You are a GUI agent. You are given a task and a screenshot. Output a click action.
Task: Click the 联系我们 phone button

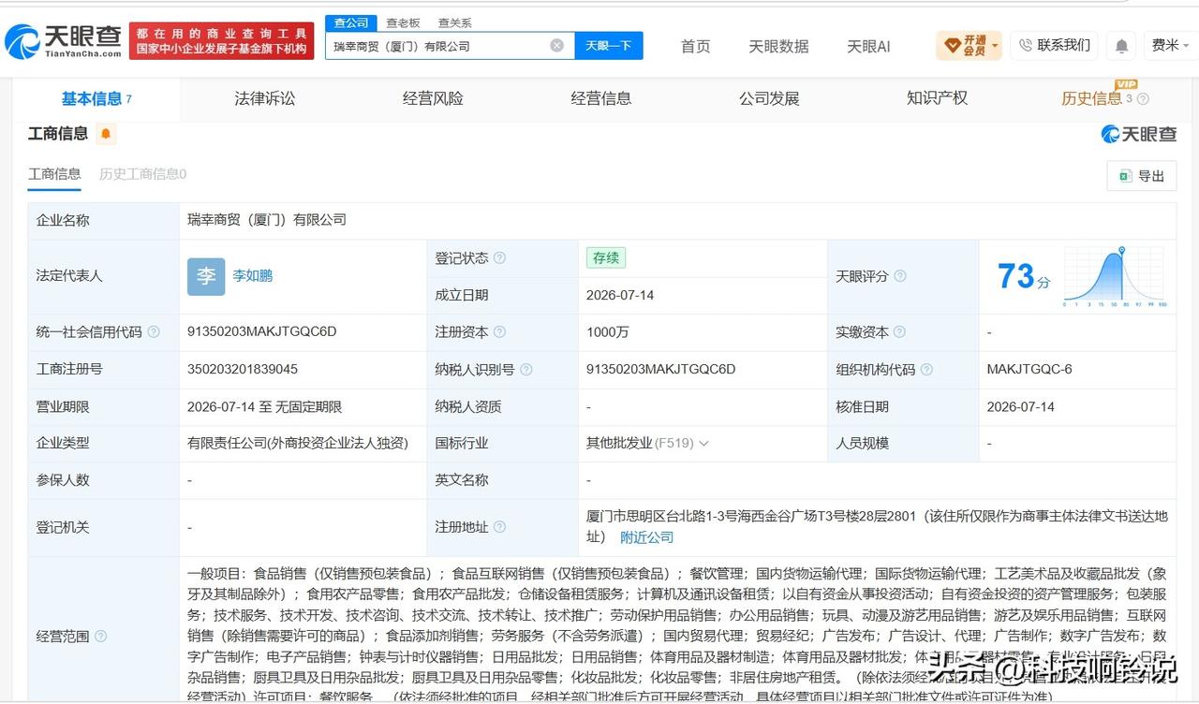(1055, 45)
